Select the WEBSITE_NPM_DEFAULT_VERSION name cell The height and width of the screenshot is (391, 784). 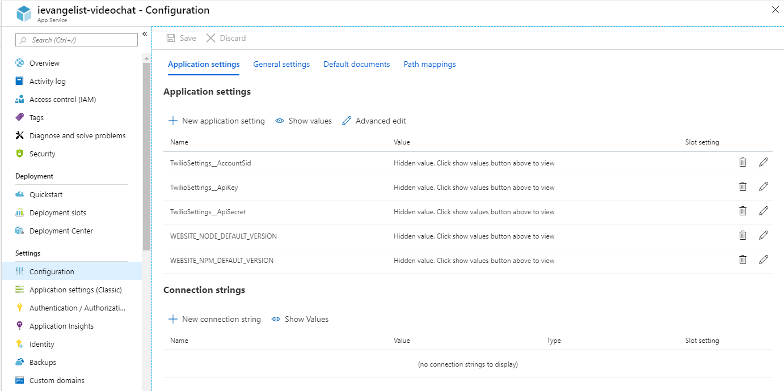(x=222, y=261)
